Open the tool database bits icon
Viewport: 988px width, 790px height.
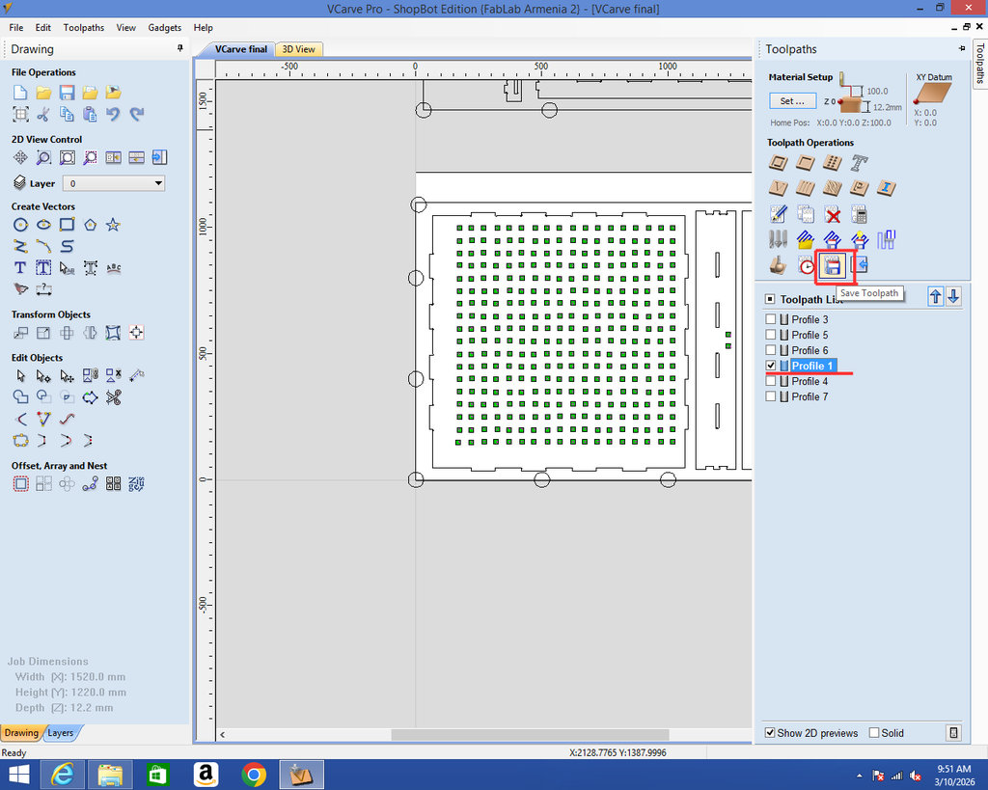click(x=779, y=240)
